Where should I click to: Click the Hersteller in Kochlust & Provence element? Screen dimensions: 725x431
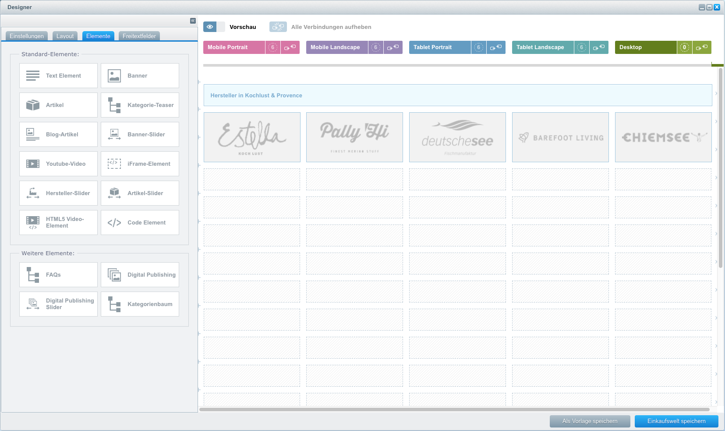(458, 95)
